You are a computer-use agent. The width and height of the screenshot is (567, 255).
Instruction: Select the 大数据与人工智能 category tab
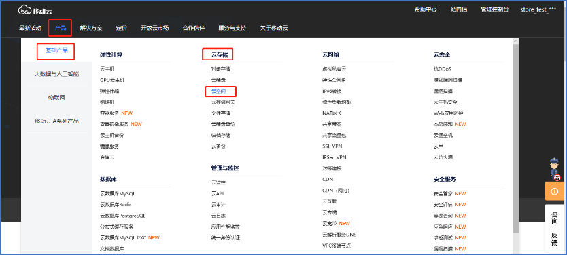coord(57,74)
